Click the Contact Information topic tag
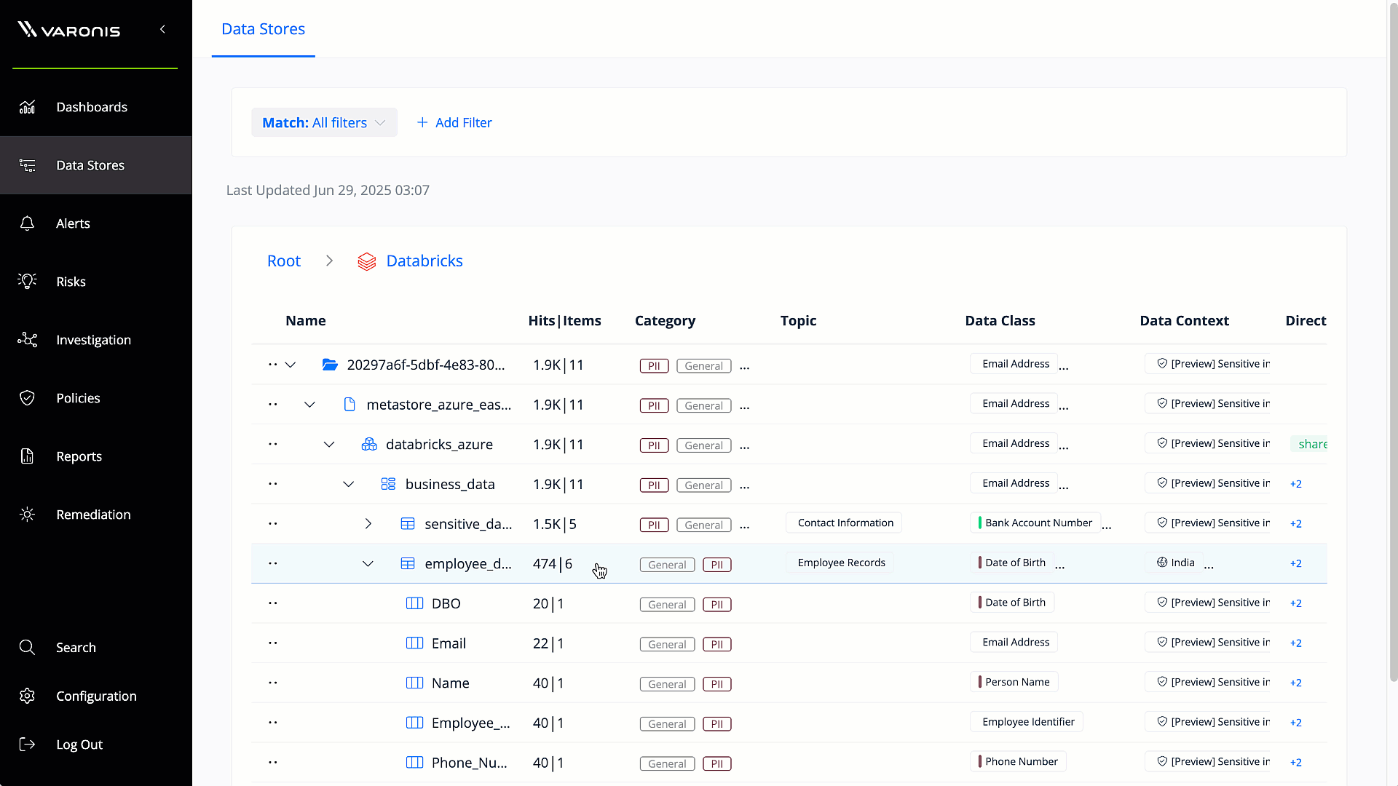 [x=845, y=523]
